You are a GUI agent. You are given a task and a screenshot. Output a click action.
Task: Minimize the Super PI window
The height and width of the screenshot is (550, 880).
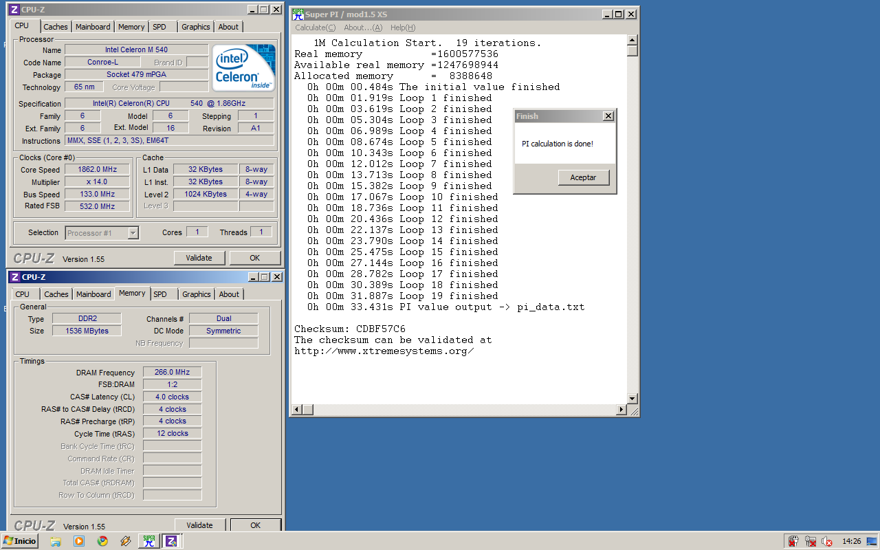(x=606, y=14)
